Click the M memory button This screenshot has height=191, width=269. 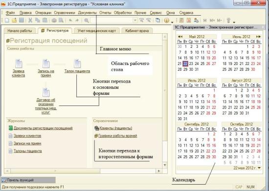tap(205, 21)
